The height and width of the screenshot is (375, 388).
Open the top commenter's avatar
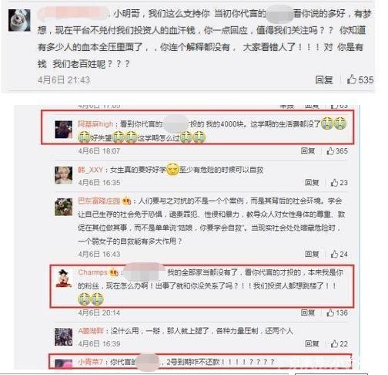tap(19, 20)
